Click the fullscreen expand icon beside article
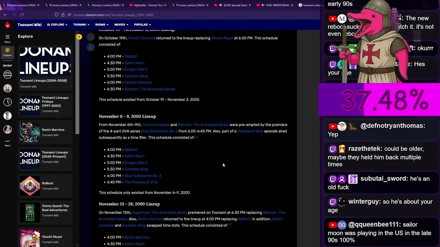 pos(91,37)
